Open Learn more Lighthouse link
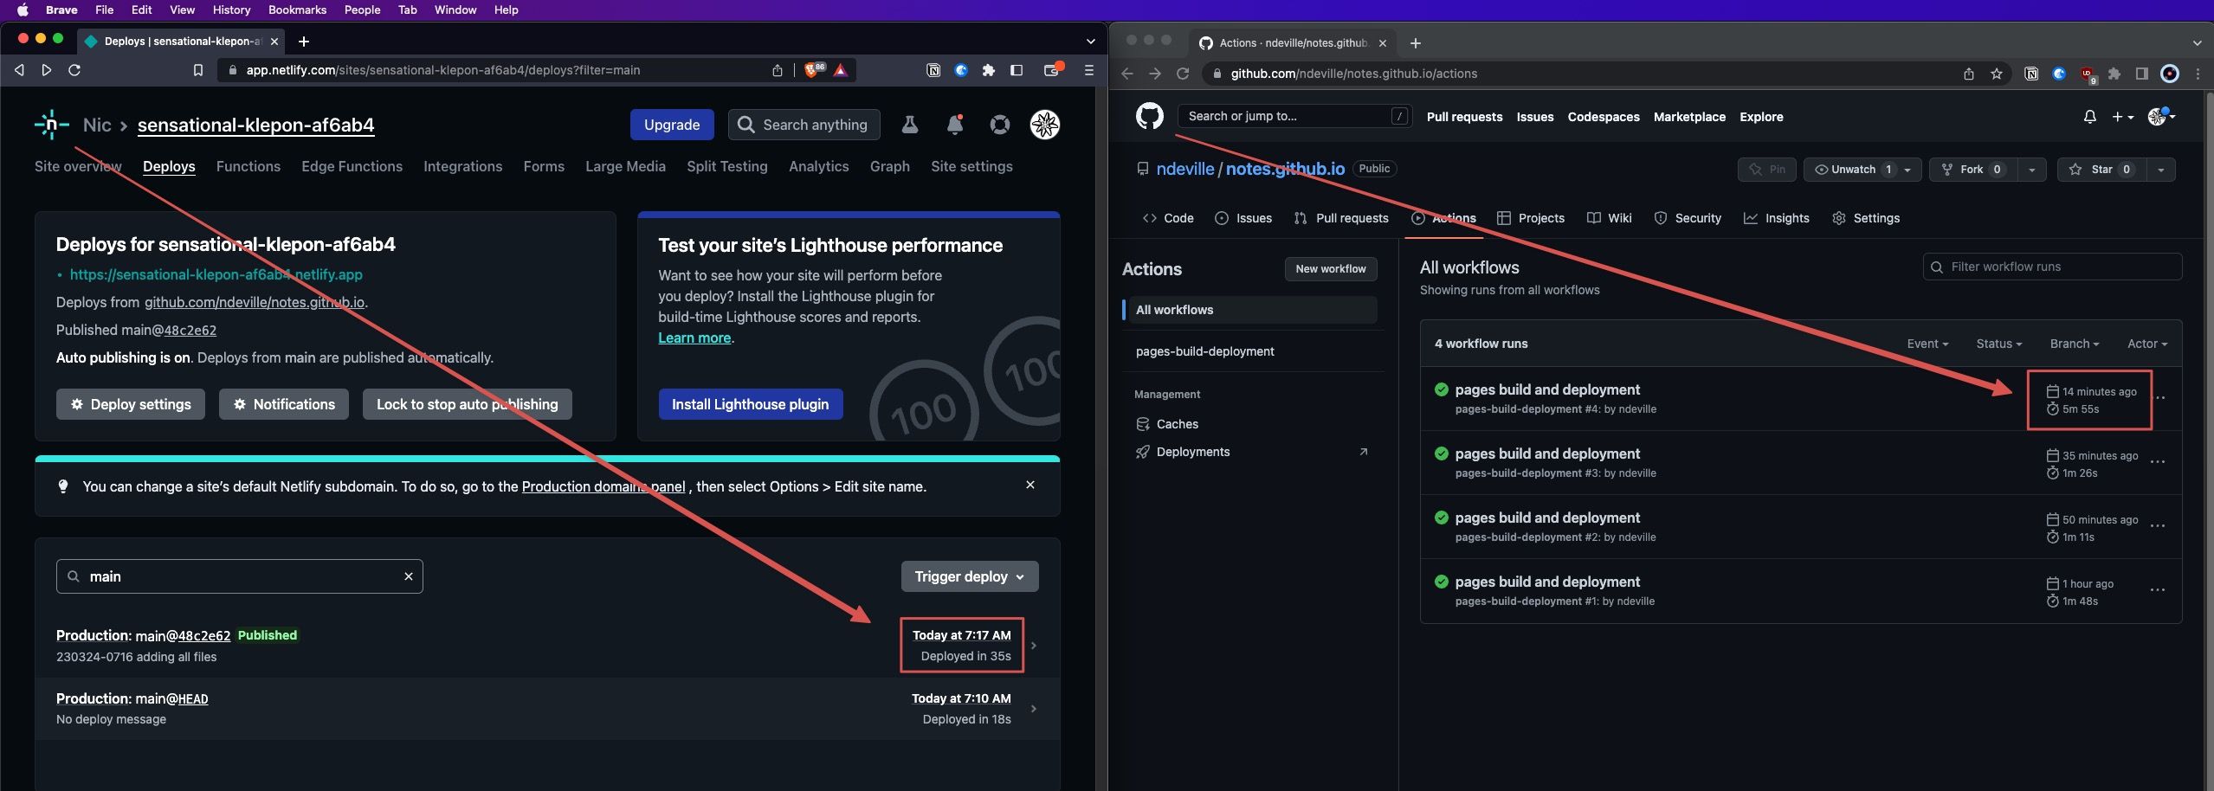The height and width of the screenshot is (791, 2214). pos(694,338)
